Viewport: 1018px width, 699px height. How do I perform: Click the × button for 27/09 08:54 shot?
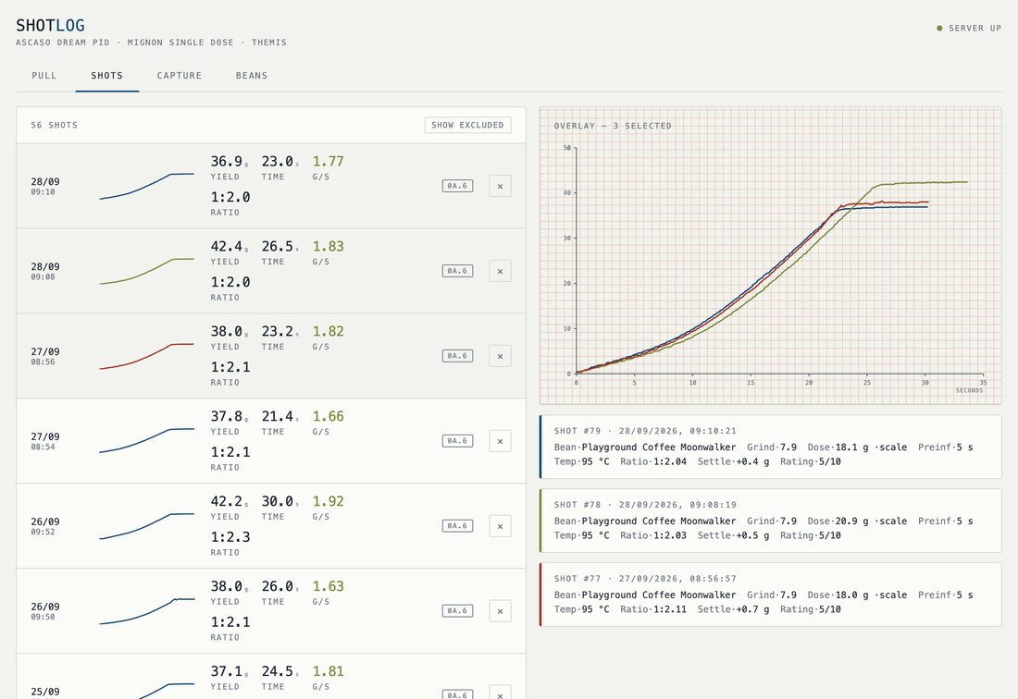point(500,441)
